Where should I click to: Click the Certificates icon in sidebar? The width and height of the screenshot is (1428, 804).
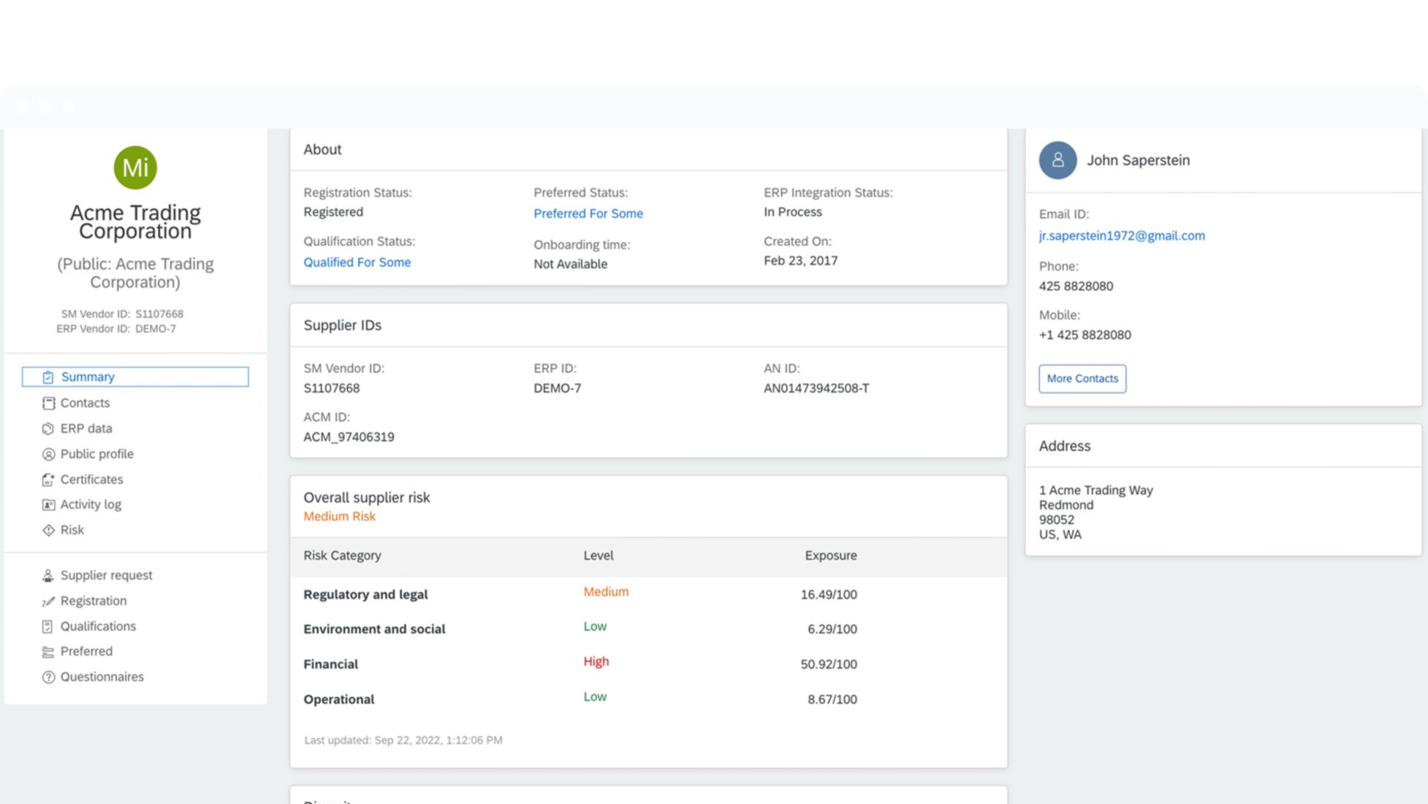[x=48, y=480]
